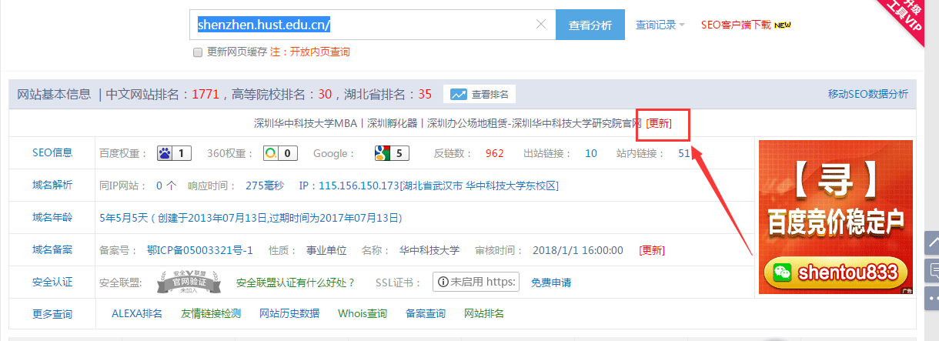The width and height of the screenshot is (939, 341).
Task: Open the 域名解析 row label
Action: coord(52,186)
